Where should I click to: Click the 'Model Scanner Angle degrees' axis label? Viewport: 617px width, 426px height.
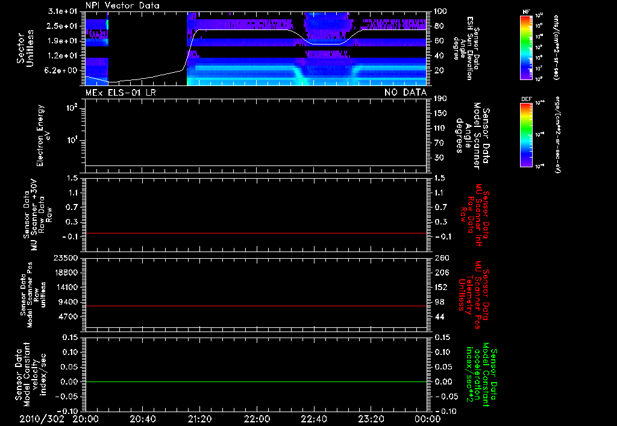472,136
